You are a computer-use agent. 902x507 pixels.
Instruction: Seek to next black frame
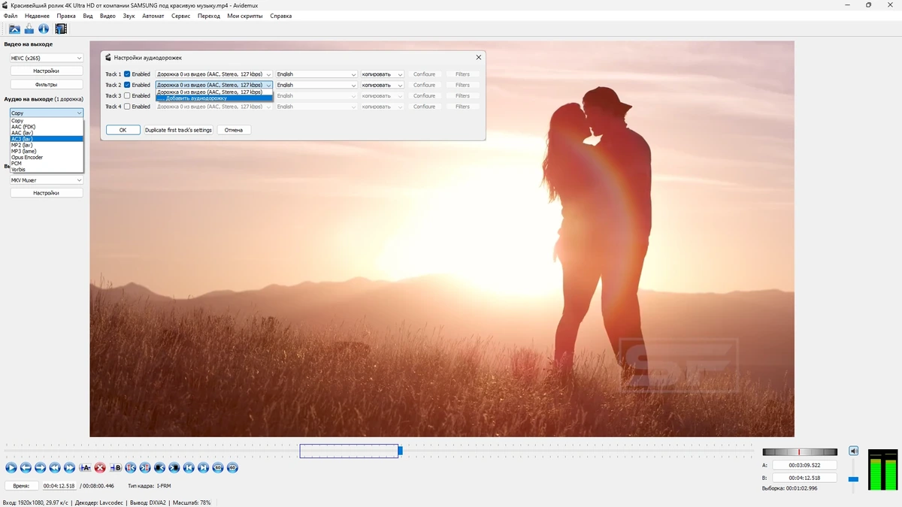pyautogui.click(x=174, y=468)
